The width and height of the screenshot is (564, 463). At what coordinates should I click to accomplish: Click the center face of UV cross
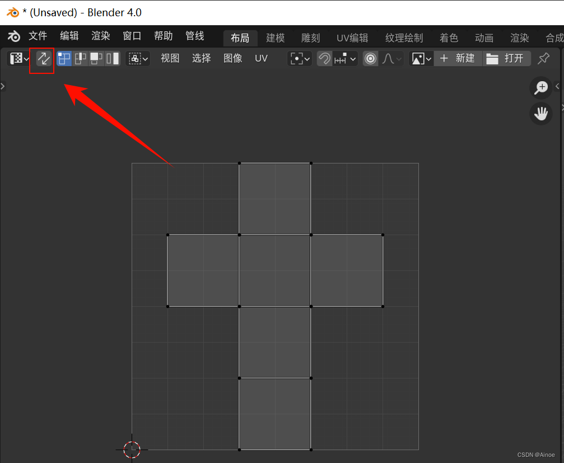pyautogui.click(x=275, y=270)
